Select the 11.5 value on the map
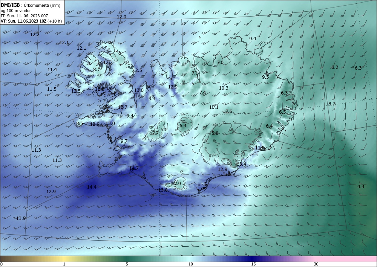This screenshot has width=377, height=267. 52,89
